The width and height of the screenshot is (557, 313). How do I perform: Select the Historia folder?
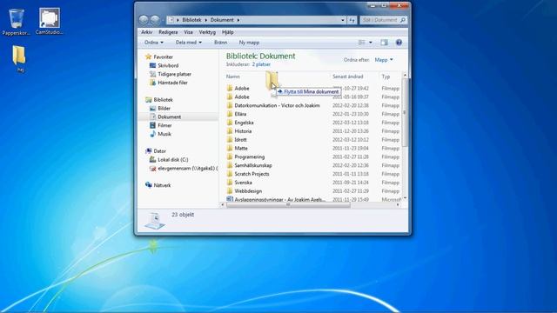pyautogui.click(x=243, y=131)
